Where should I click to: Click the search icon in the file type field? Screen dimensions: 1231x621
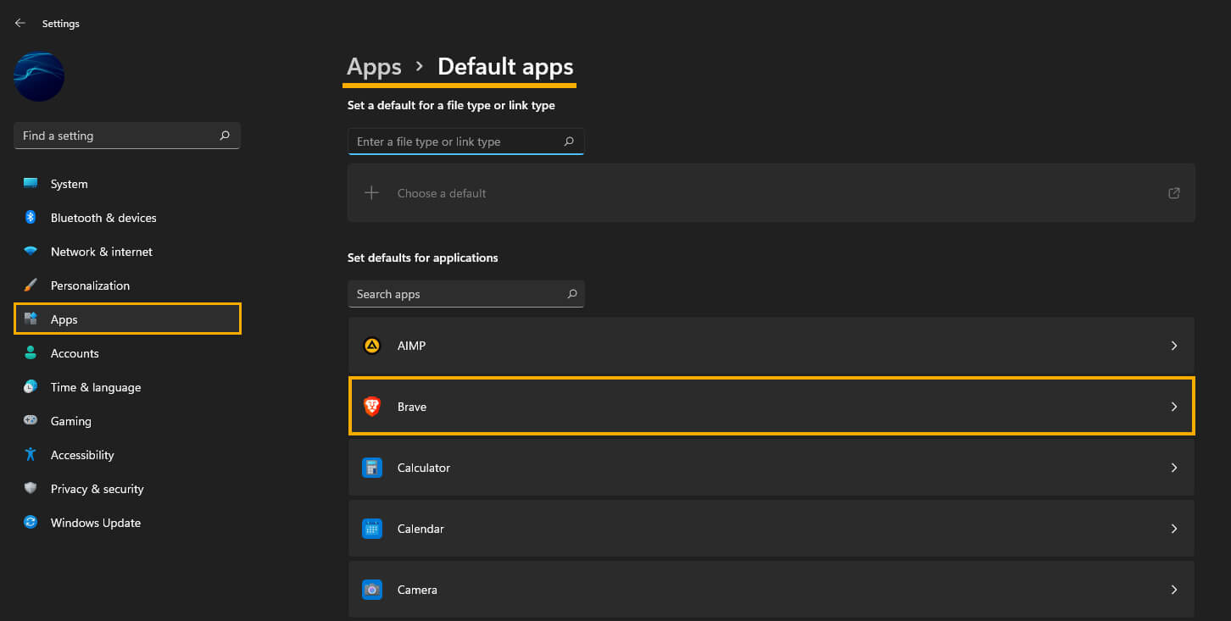click(569, 141)
